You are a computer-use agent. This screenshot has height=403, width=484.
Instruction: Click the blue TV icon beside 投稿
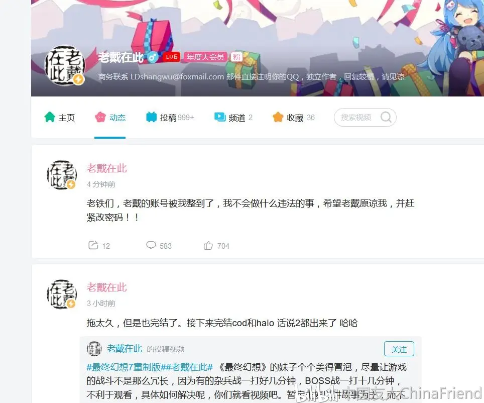151,117
